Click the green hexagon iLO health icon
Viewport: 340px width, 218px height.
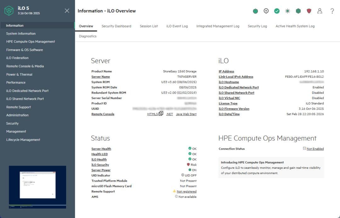coord(298,11)
